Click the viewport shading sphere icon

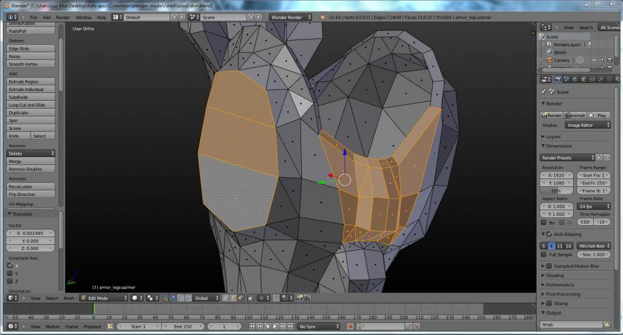point(137,298)
